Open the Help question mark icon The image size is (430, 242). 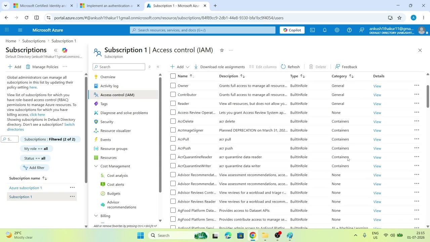[x=349, y=30]
